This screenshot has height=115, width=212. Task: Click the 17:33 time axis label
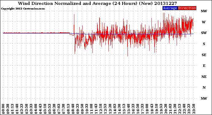[x=143, y=109]
